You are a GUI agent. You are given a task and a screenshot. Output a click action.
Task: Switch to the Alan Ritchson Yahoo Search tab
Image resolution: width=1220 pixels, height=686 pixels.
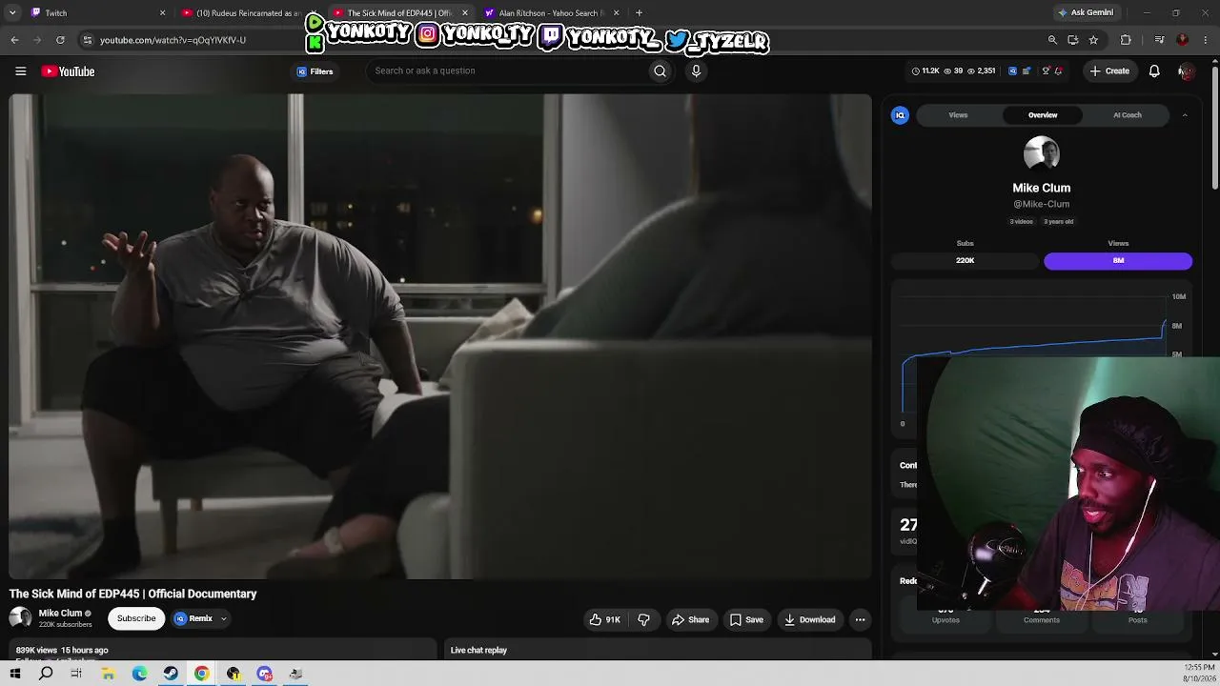552,13
